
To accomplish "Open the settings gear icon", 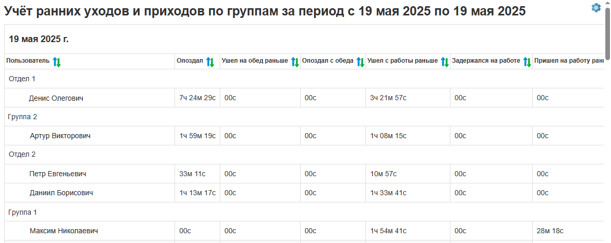I will [x=596, y=8].
